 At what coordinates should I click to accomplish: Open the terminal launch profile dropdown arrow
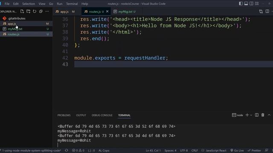click(x=251, y=115)
